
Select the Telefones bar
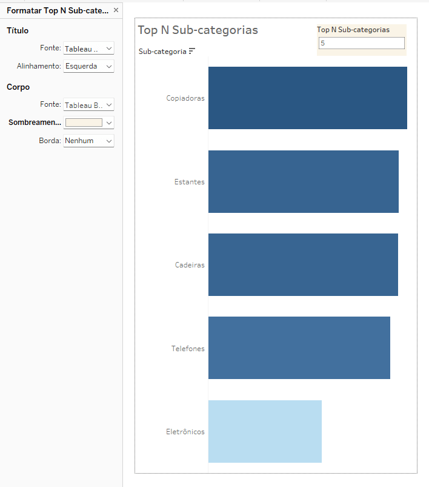pos(299,348)
